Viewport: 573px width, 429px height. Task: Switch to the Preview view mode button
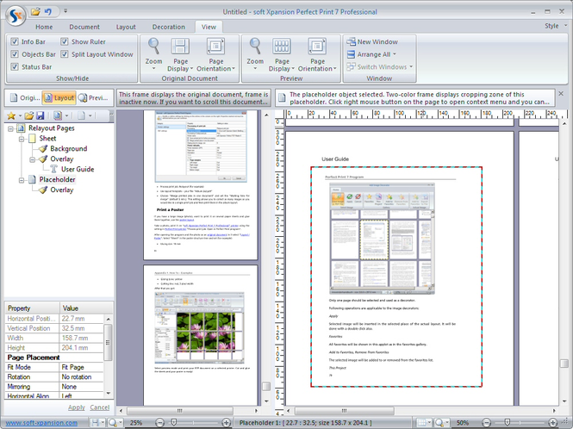tap(94, 97)
